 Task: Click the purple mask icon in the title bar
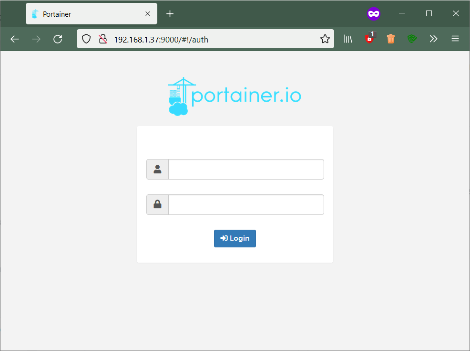(x=374, y=13)
